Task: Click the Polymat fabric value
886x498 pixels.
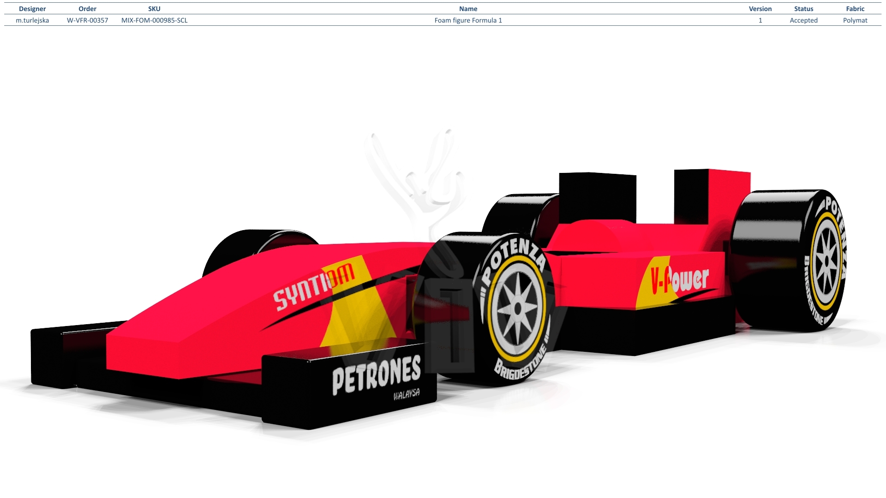Action: click(x=855, y=20)
